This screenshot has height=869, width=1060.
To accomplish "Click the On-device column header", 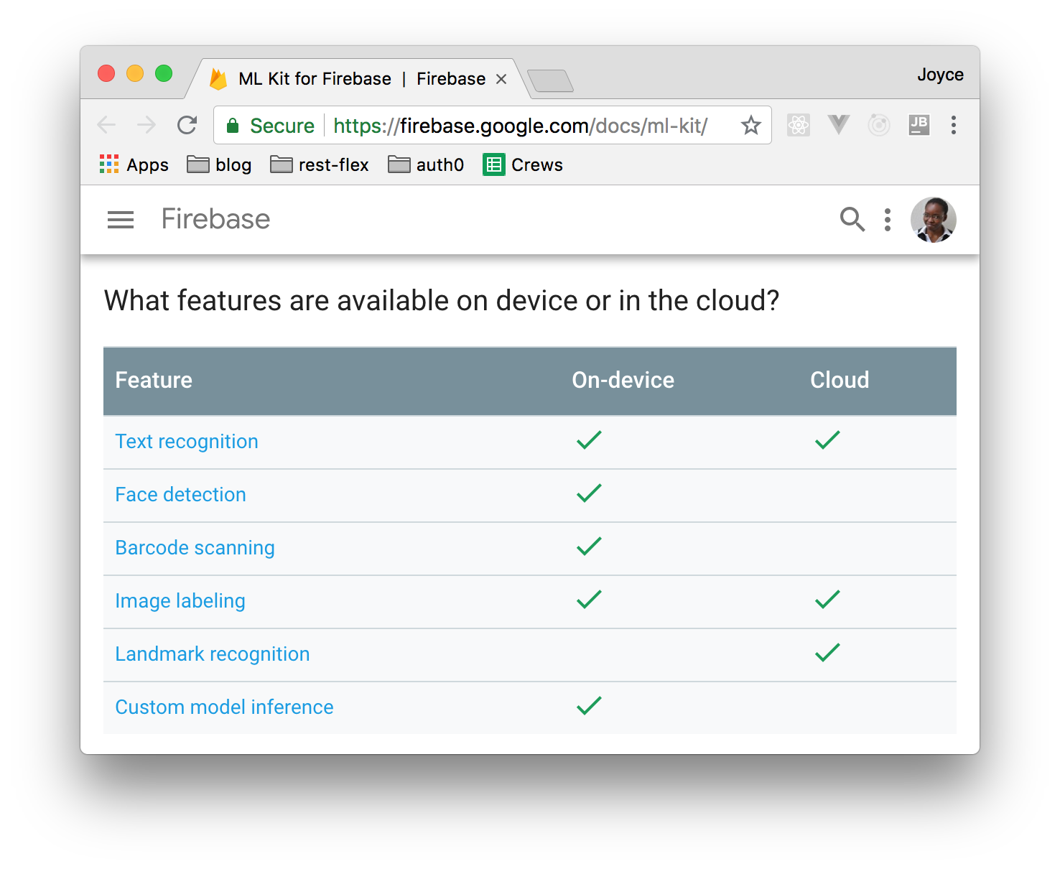I will tap(623, 380).
